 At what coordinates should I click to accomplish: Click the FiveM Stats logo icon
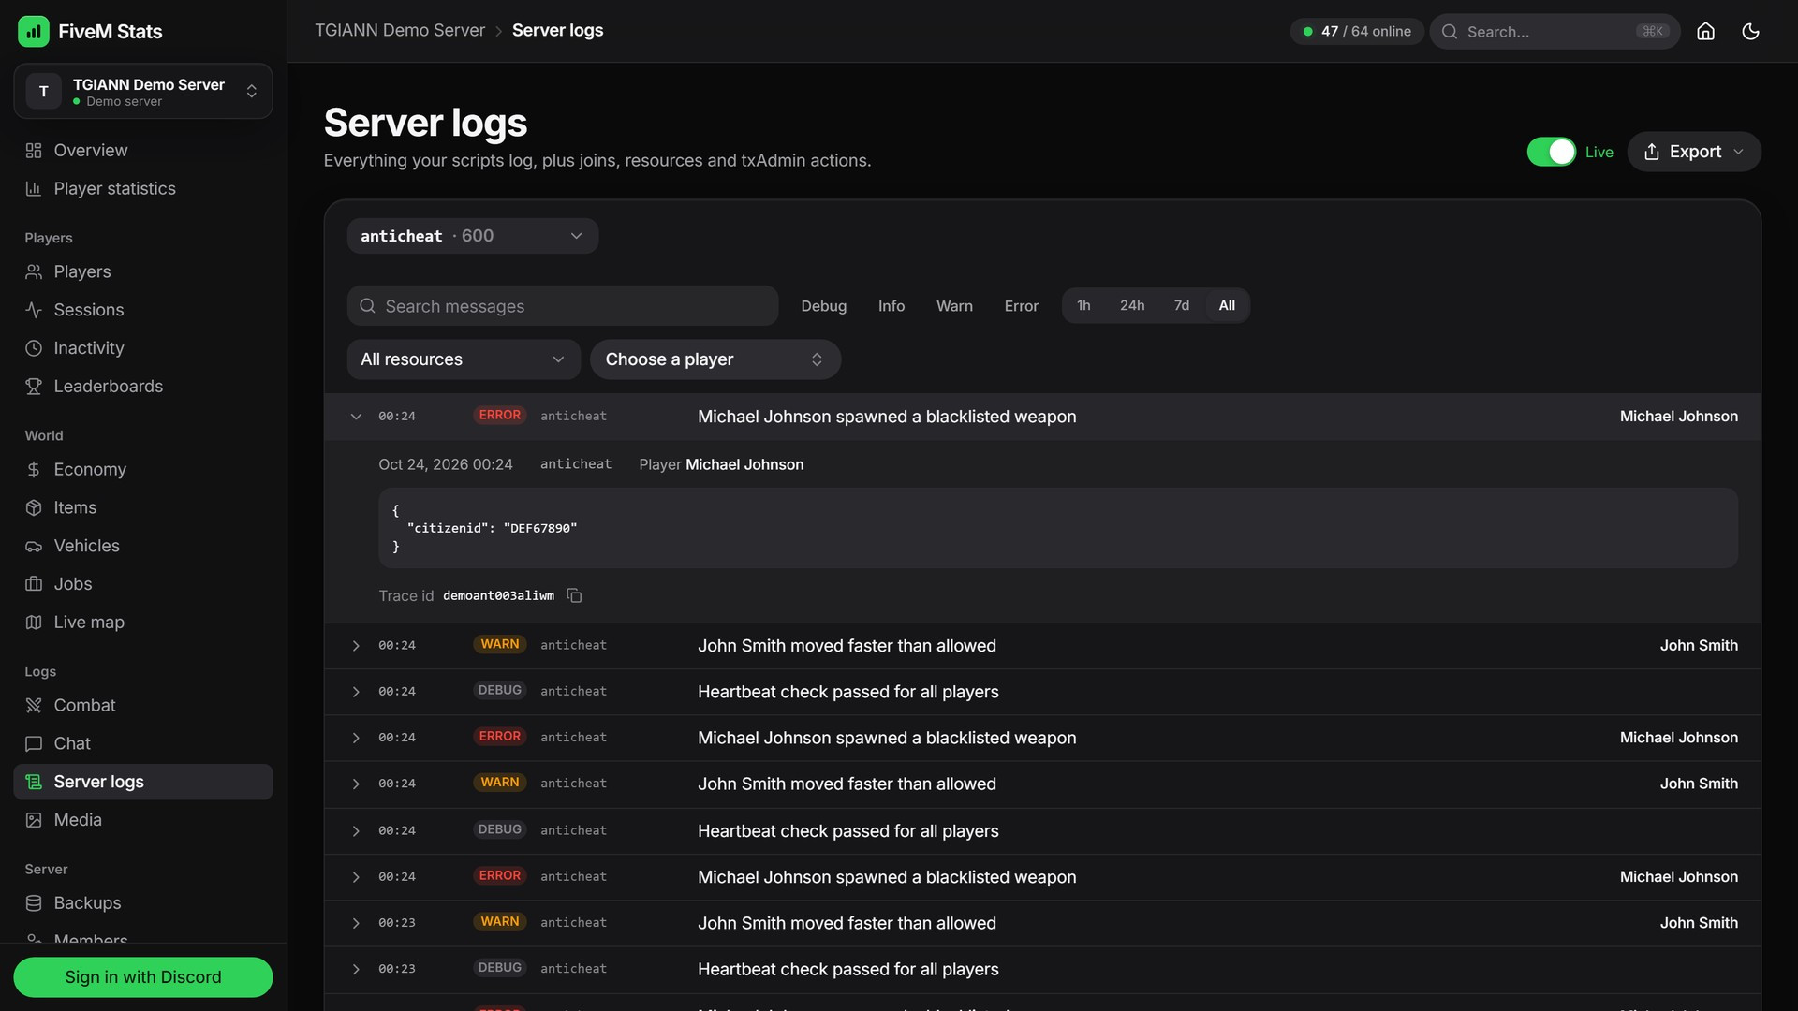point(34,31)
